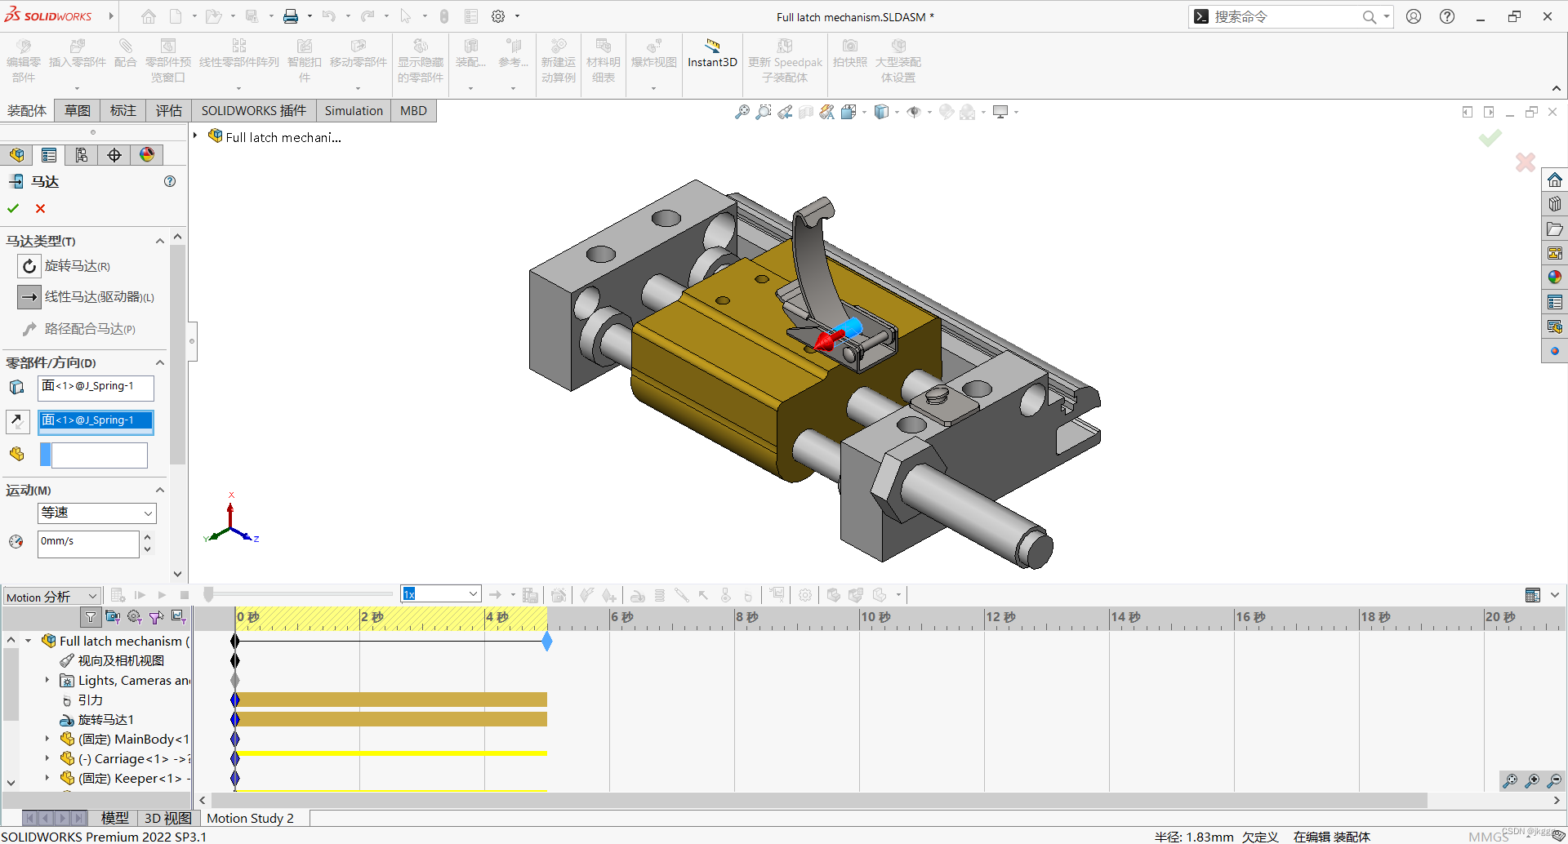Toggle reverse direction for the motor

18,421
